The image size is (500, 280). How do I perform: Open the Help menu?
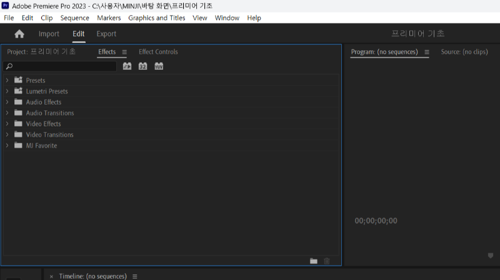point(254,18)
